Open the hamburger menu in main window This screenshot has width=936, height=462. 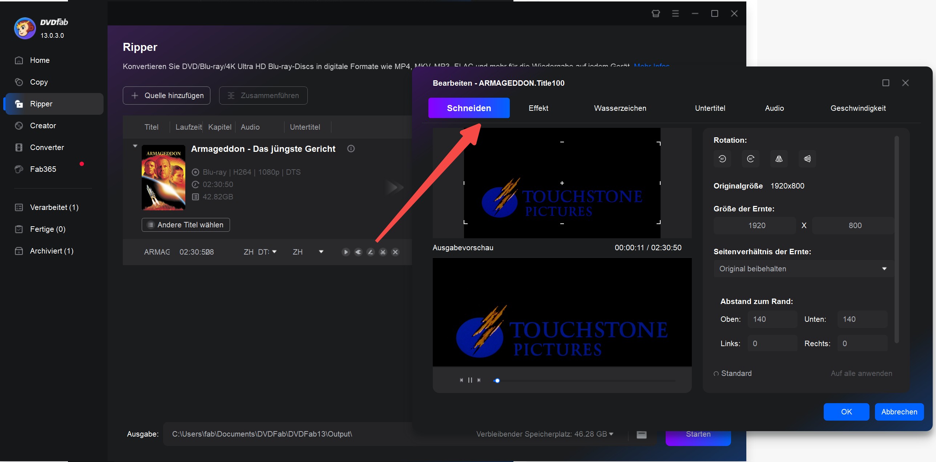click(675, 13)
